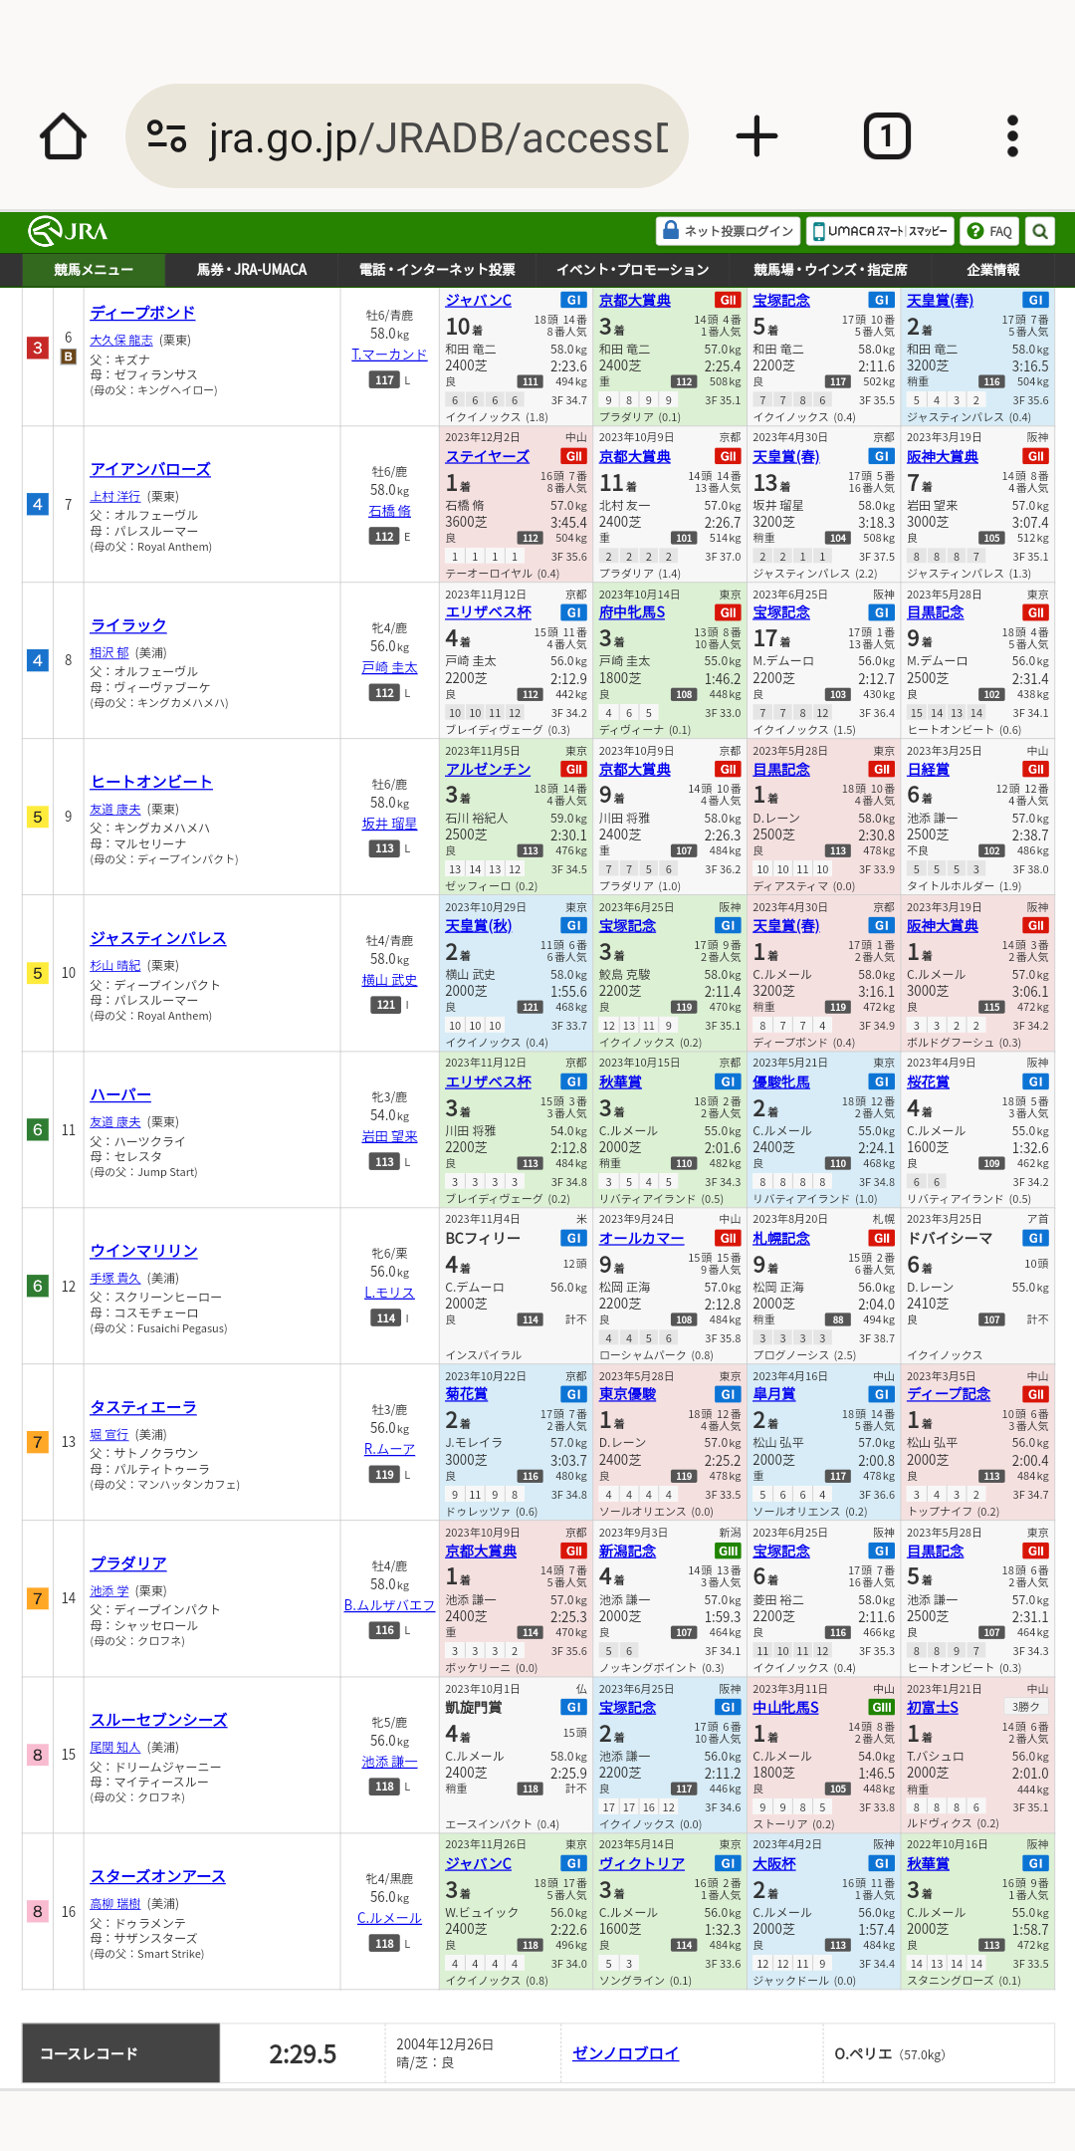1075x2151 pixels.
Task: Open trainer 池添 学 link
Action: click(x=109, y=1590)
